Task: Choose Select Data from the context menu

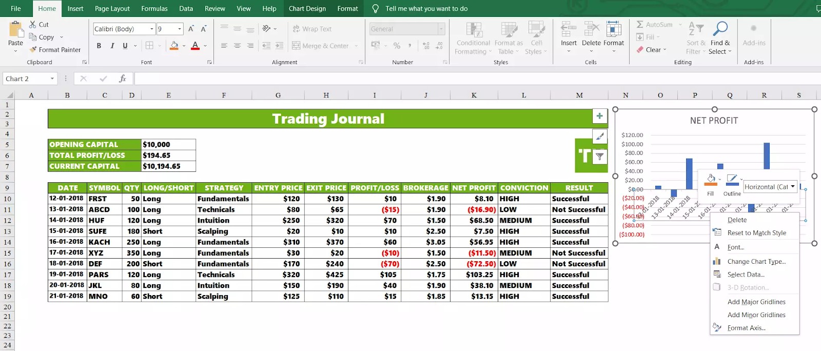Action: [x=755, y=275]
